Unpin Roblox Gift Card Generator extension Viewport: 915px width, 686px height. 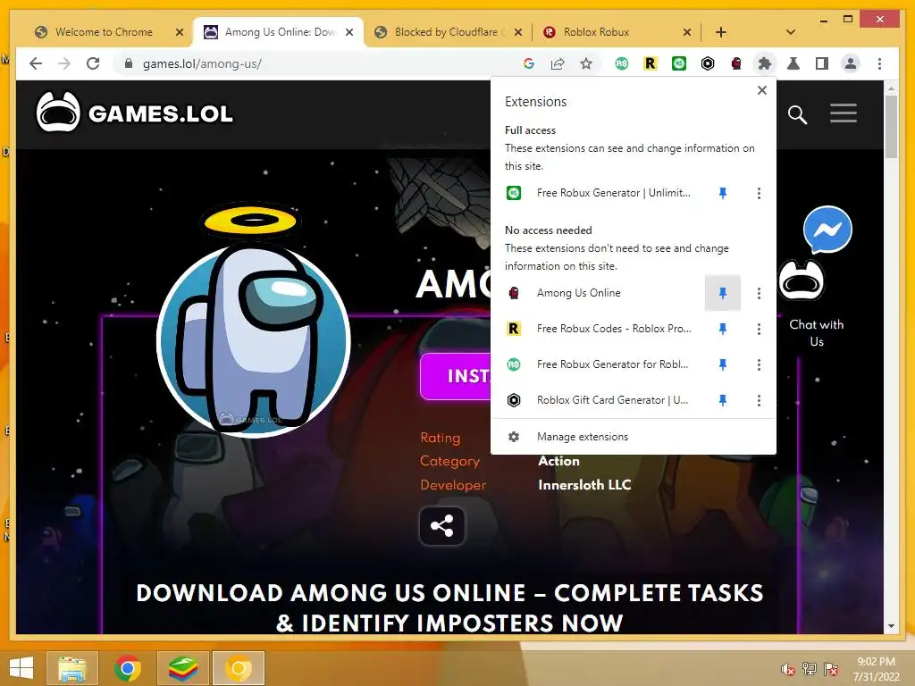click(x=722, y=400)
